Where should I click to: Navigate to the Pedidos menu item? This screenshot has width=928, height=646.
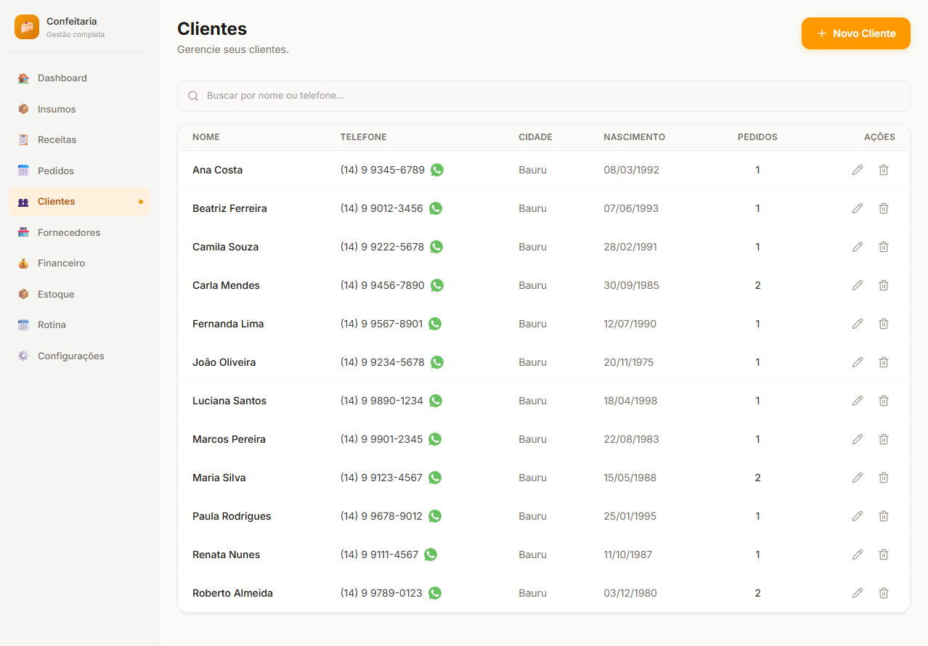pyautogui.click(x=57, y=170)
